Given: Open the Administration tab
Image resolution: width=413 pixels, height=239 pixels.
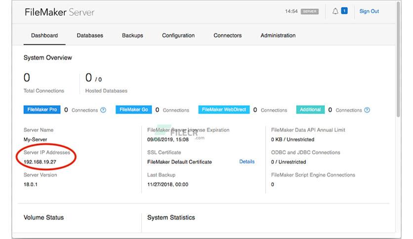Looking at the screenshot, I should point(278,35).
